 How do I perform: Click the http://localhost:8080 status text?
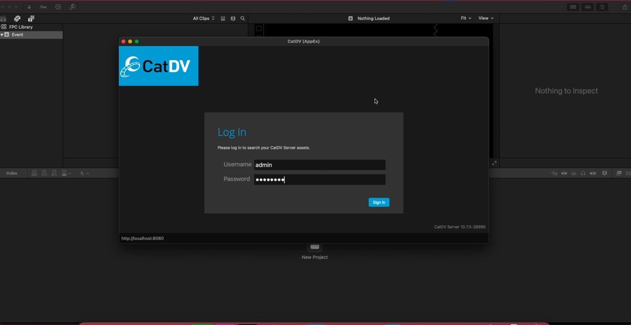tap(142, 238)
